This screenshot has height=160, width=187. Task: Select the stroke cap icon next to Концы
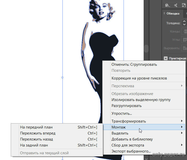tap(184, 31)
